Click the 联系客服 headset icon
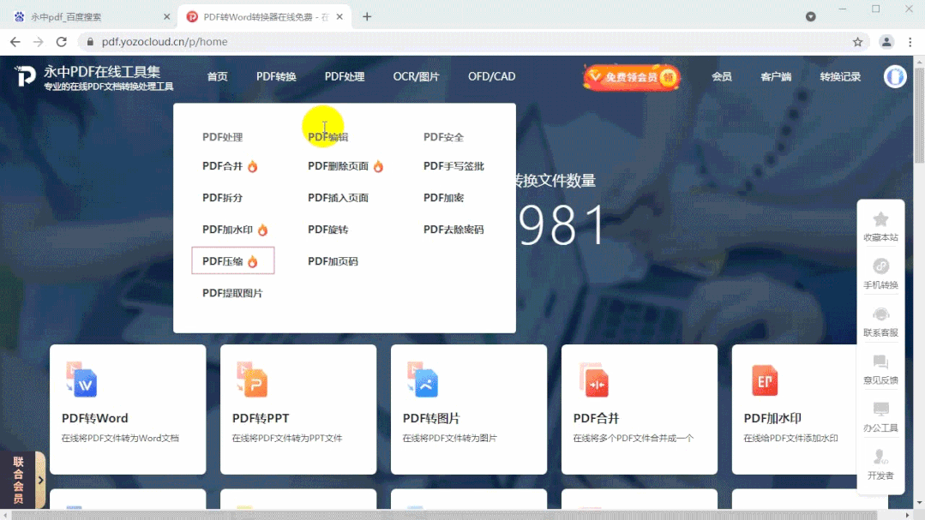925x520 pixels. (880, 314)
